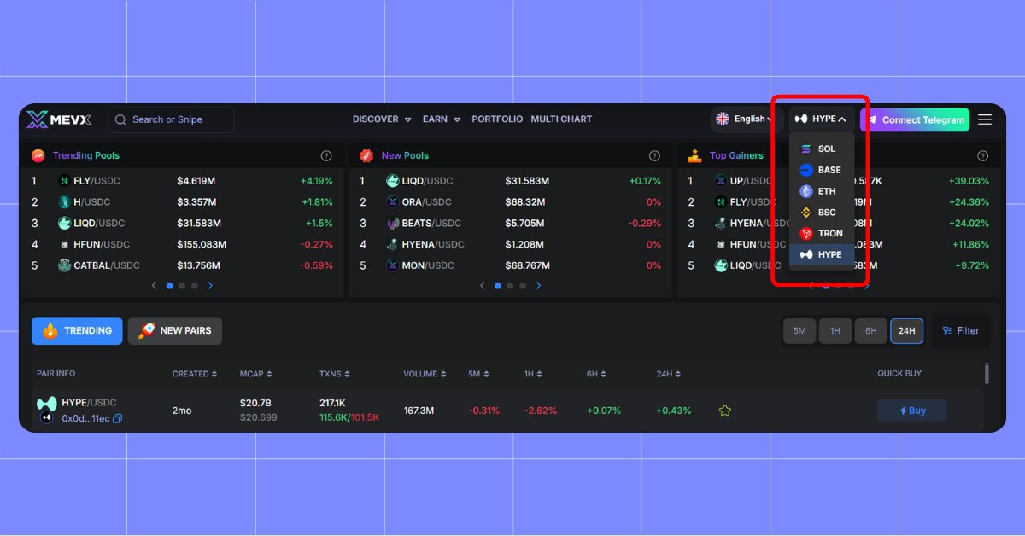Expand the DISCOVER dropdown
The height and width of the screenshot is (536, 1025).
381,119
